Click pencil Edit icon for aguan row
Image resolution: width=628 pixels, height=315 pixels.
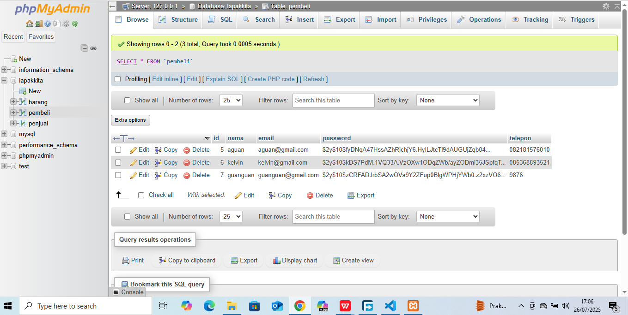(x=133, y=150)
